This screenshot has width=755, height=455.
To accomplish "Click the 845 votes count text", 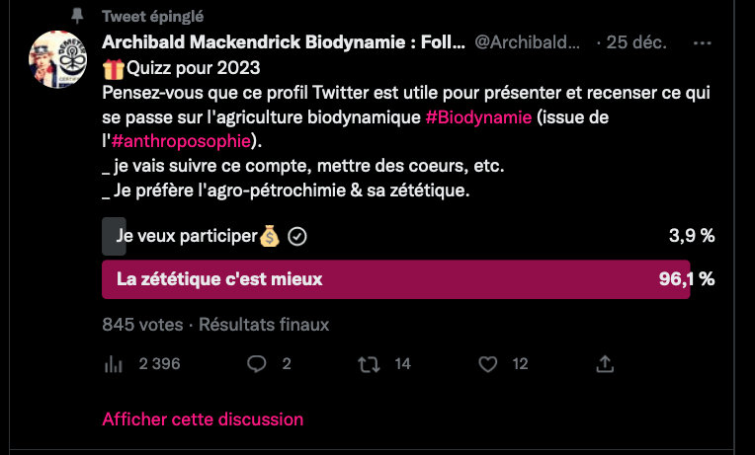I will click(143, 324).
